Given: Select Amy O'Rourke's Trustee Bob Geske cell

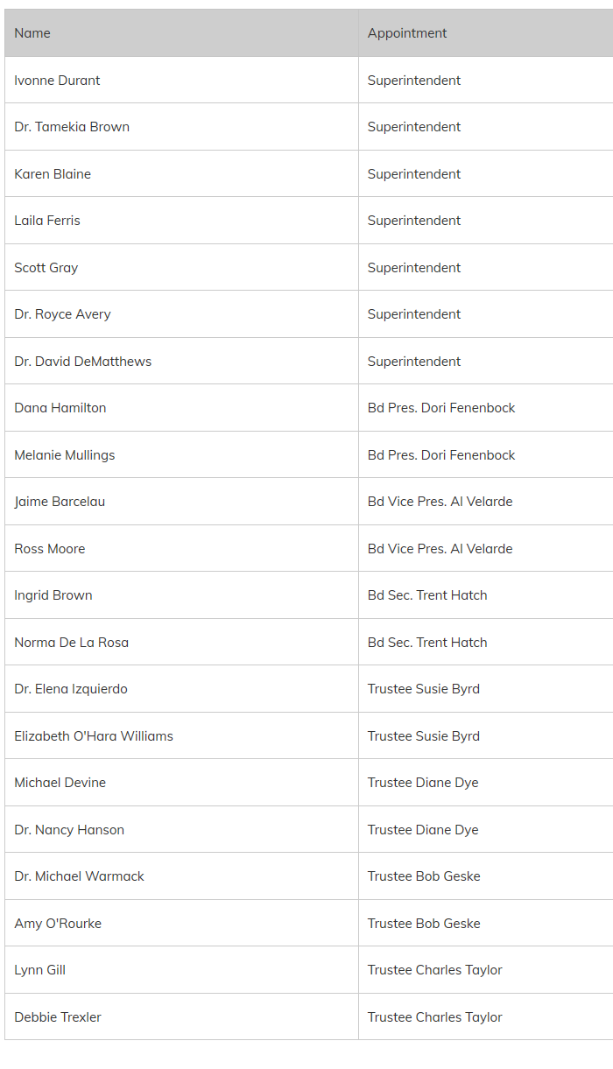Looking at the screenshot, I should pos(486,924).
